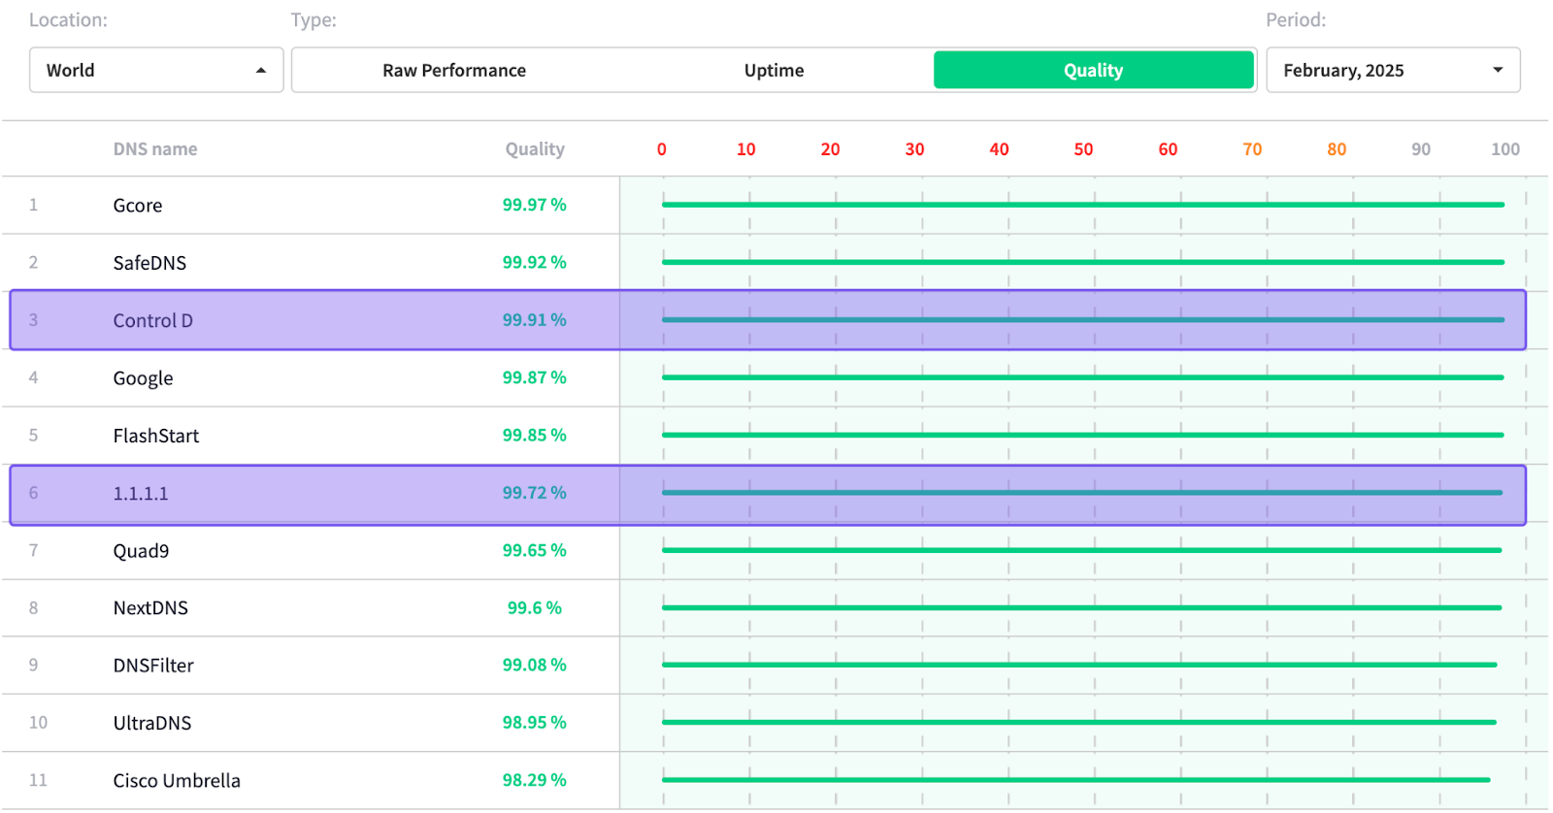Select the DNSFilter DNS name
The height and width of the screenshot is (813, 1553).
[153, 666]
